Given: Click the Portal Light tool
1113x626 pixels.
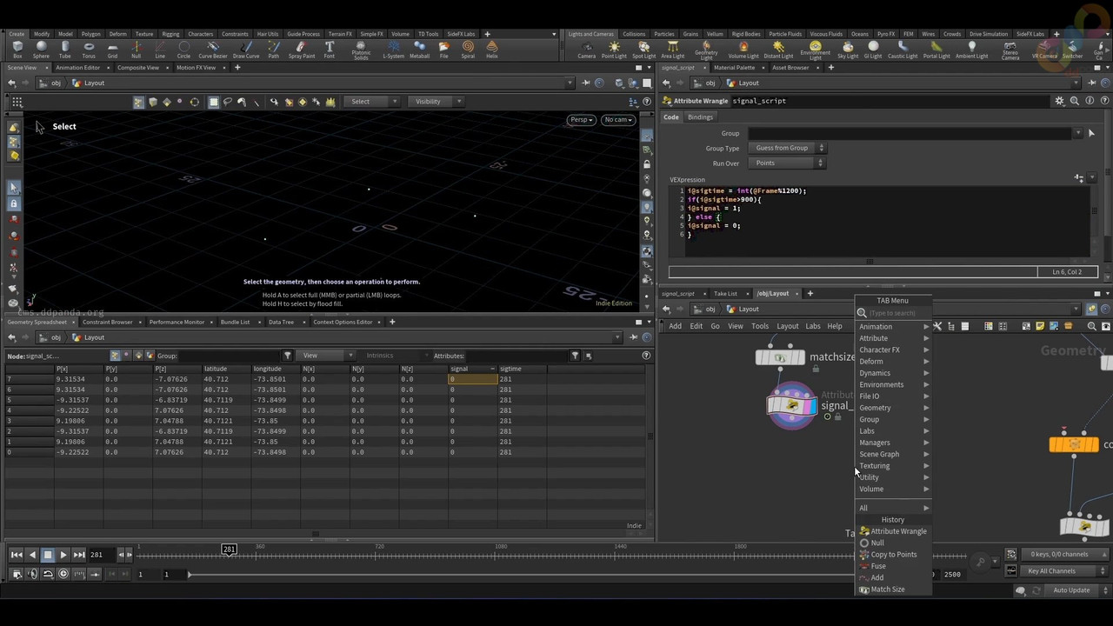Looking at the screenshot, I should (936, 50).
